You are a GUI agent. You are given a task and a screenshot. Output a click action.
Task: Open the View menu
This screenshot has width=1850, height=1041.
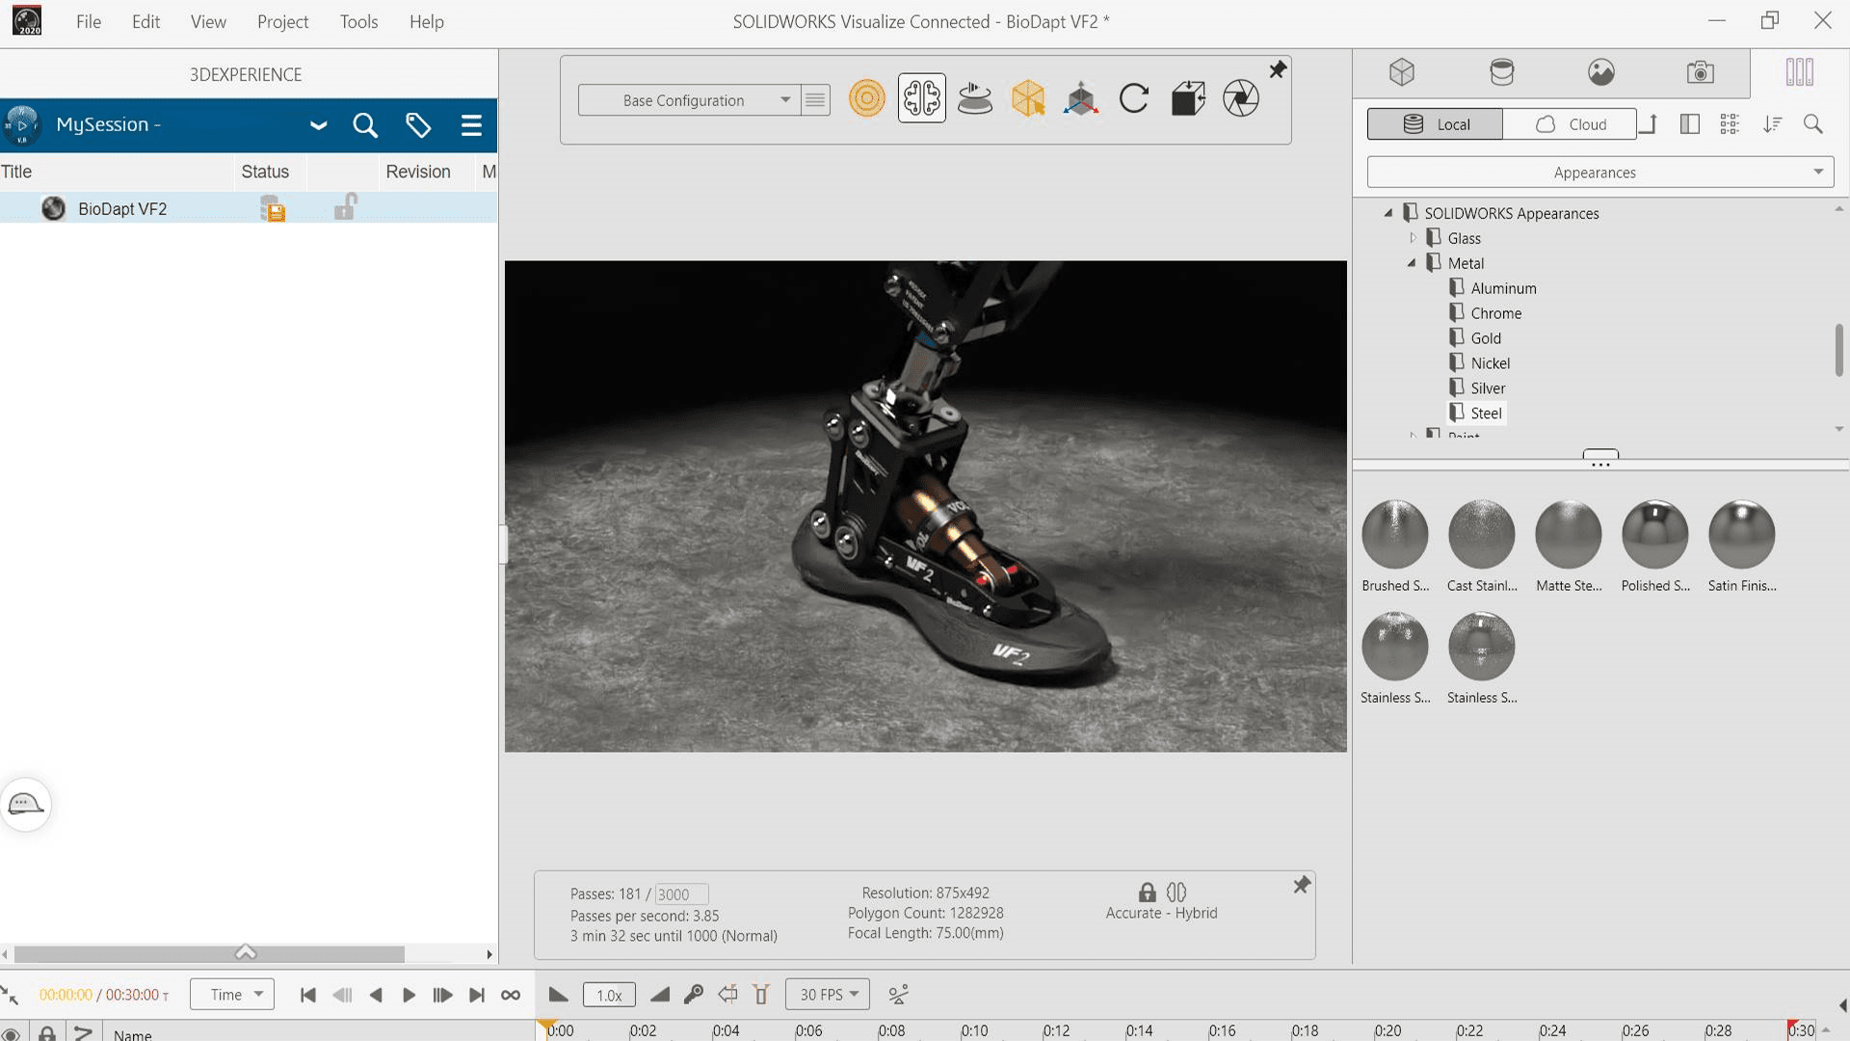click(208, 21)
